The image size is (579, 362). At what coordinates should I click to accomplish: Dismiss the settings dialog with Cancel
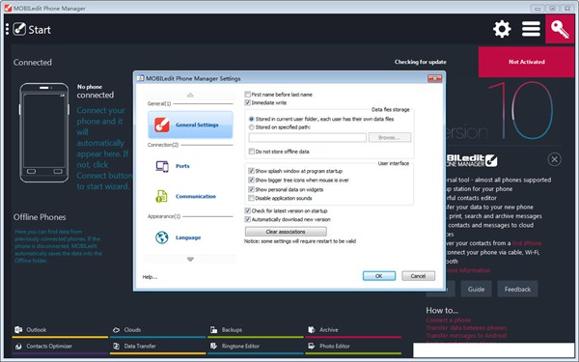coord(418,276)
